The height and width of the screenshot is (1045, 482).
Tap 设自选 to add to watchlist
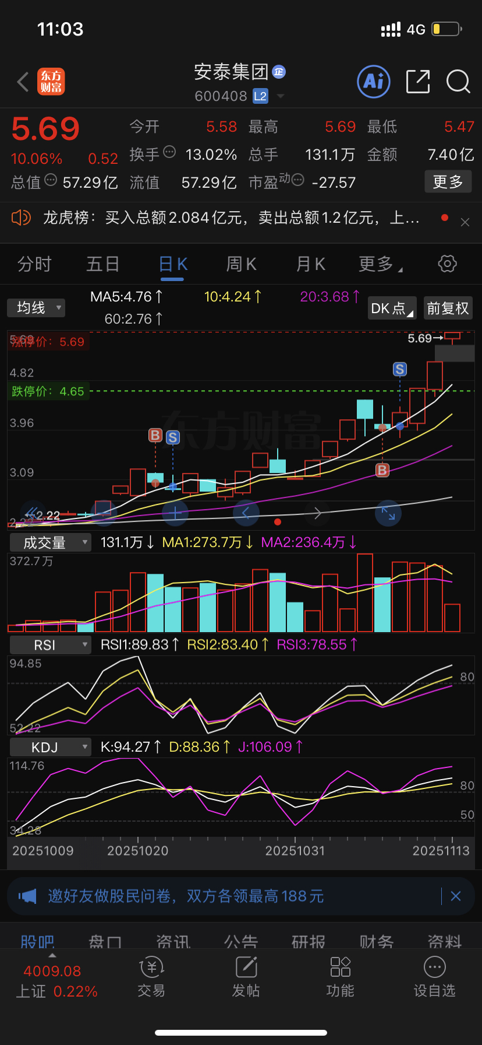pos(435,977)
